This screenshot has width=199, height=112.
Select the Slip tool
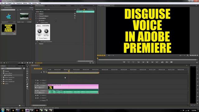(27, 80)
